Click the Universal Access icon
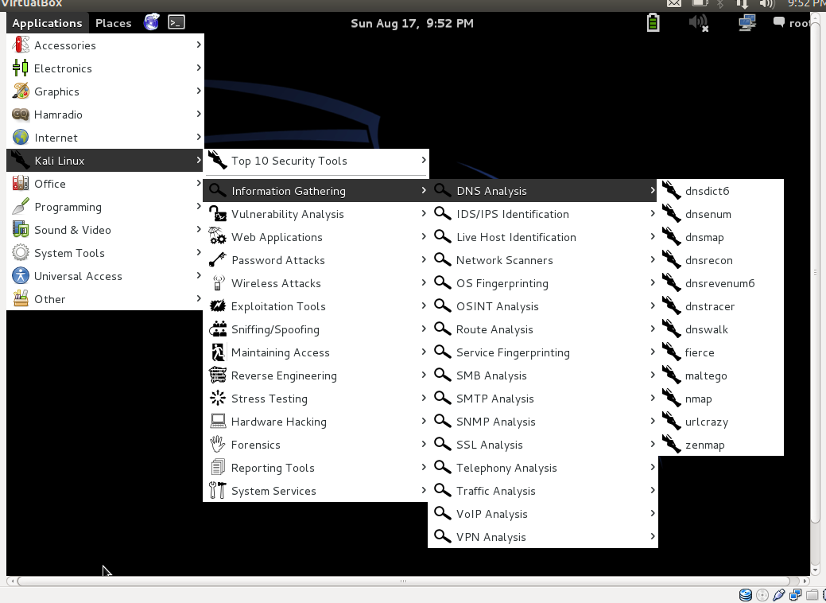 [x=21, y=276]
